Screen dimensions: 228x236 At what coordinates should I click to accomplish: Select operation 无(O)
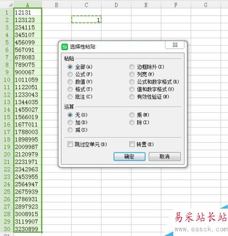click(78, 115)
